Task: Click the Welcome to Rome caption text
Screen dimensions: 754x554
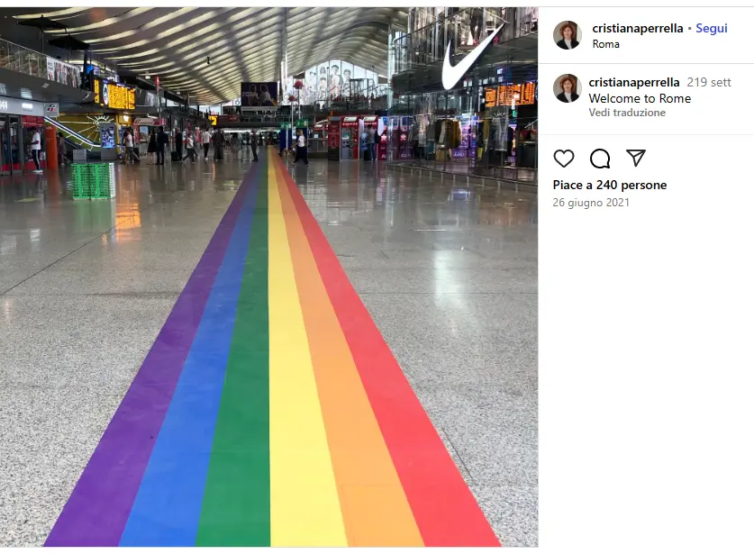Action: tap(640, 98)
